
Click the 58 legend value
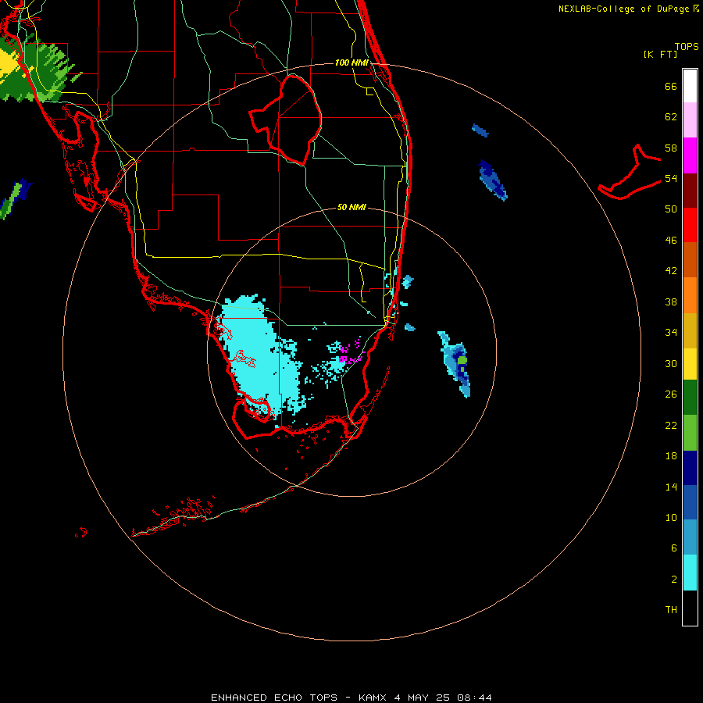[x=671, y=148]
